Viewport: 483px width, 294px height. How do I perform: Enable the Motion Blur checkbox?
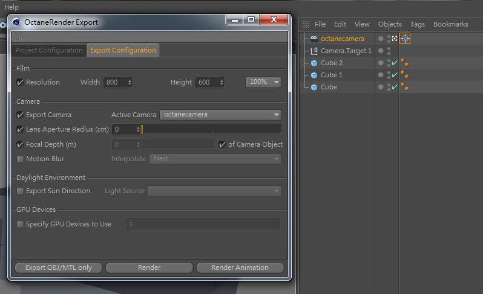click(x=20, y=159)
